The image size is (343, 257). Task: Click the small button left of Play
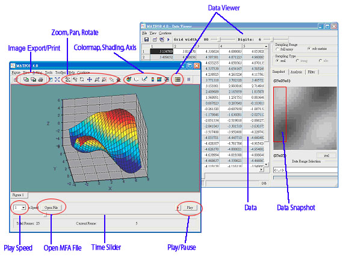point(178,208)
